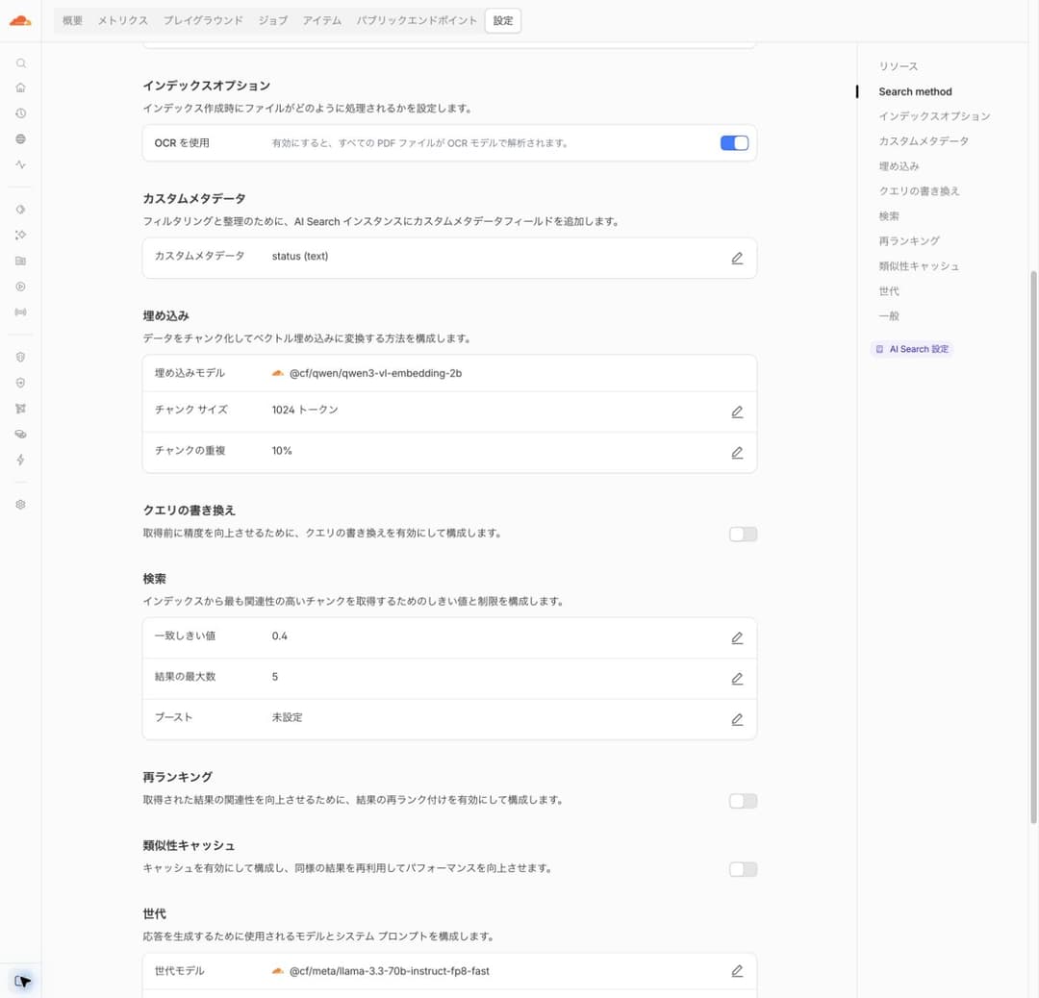Disable the OCR を使用 toggle
Viewport: 1039px width, 998px height.
734,143
